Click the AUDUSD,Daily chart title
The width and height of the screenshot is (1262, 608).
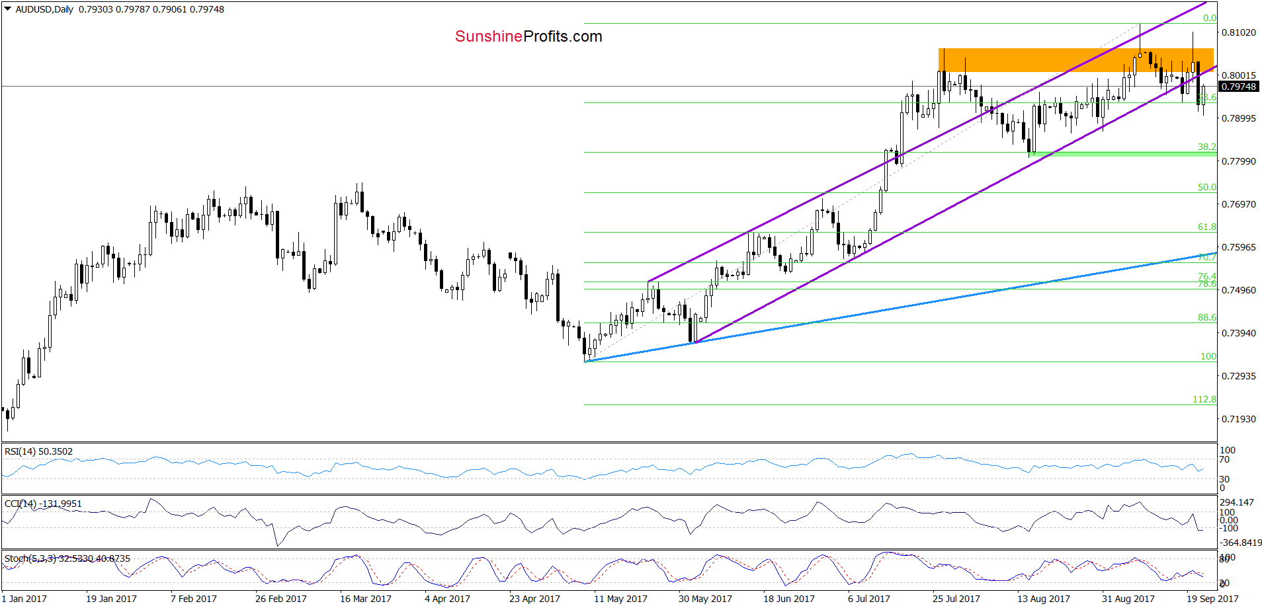click(x=44, y=9)
